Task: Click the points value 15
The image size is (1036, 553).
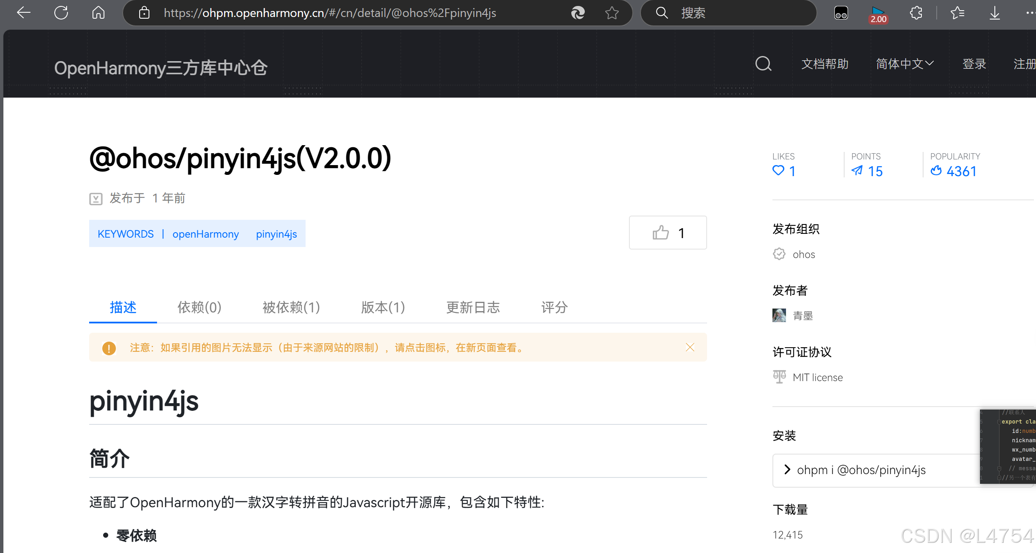Action: (x=875, y=171)
